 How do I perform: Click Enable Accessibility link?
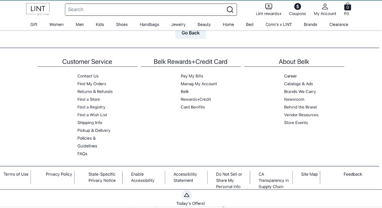(143, 178)
